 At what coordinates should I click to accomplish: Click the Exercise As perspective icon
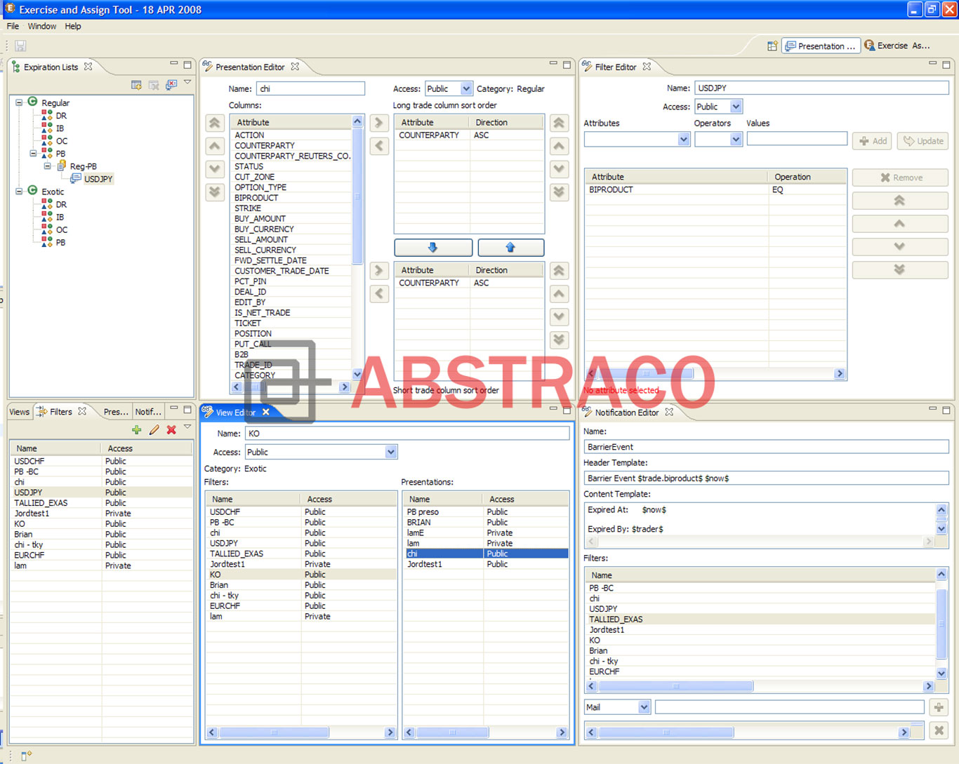(871, 45)
